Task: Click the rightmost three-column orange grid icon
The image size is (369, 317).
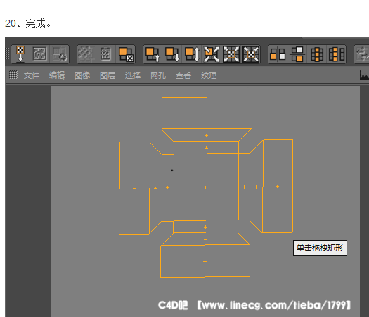Action: pos(337,54)
